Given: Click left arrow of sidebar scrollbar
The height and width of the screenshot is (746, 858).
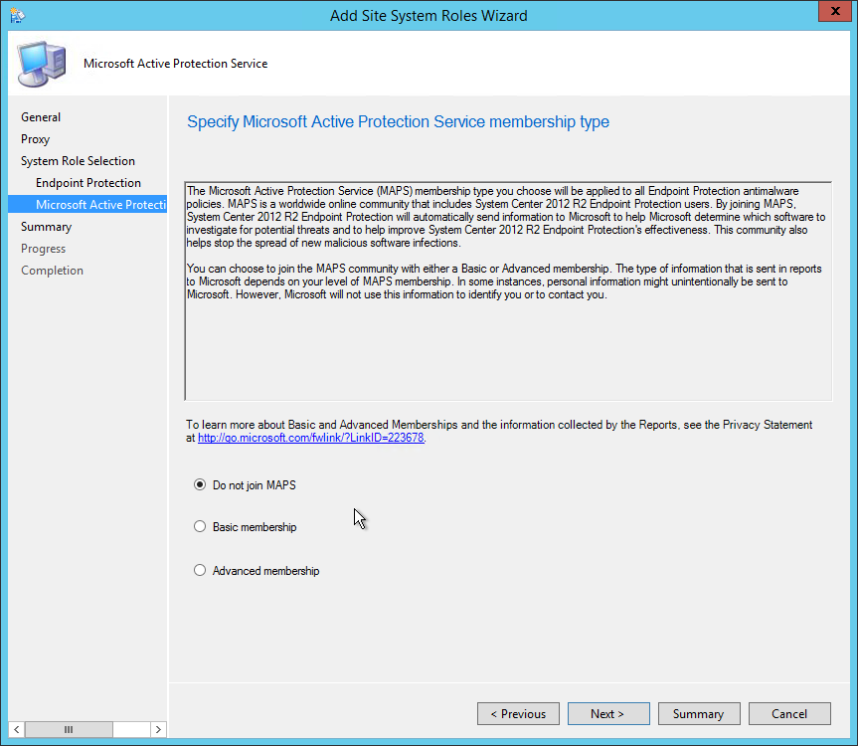Looking at the screenshot, I should [17, 729].
